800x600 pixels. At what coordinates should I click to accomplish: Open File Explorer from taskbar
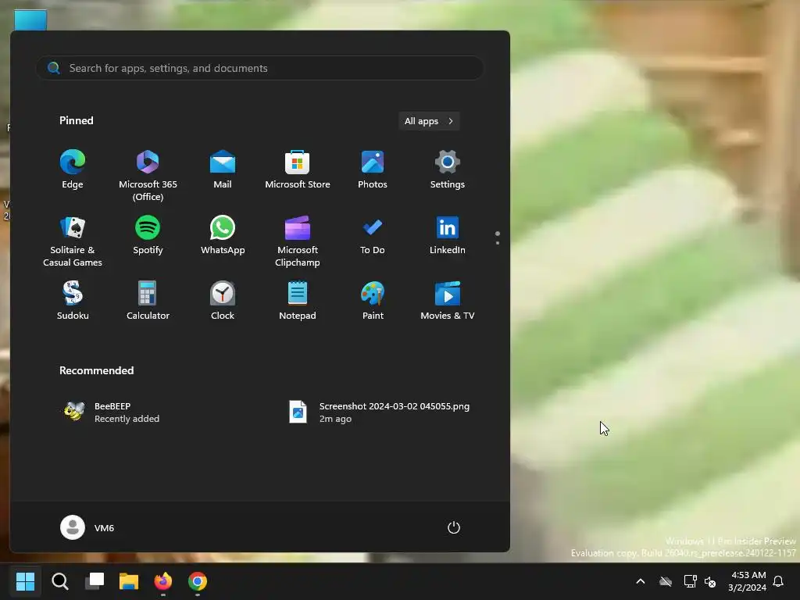tap(129, 581)
